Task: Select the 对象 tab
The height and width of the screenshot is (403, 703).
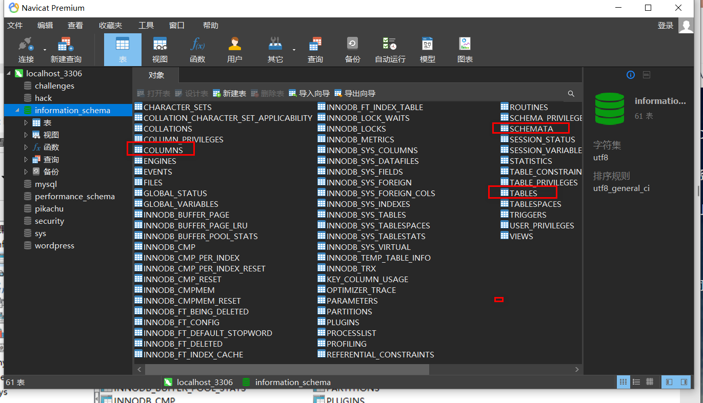Action: coord(156,75)
